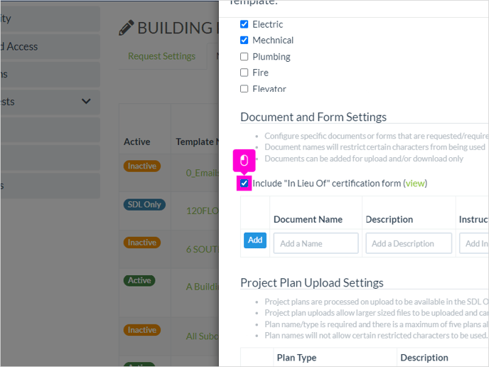Enable the Plumbing checkbox

(x=244, y=56)
